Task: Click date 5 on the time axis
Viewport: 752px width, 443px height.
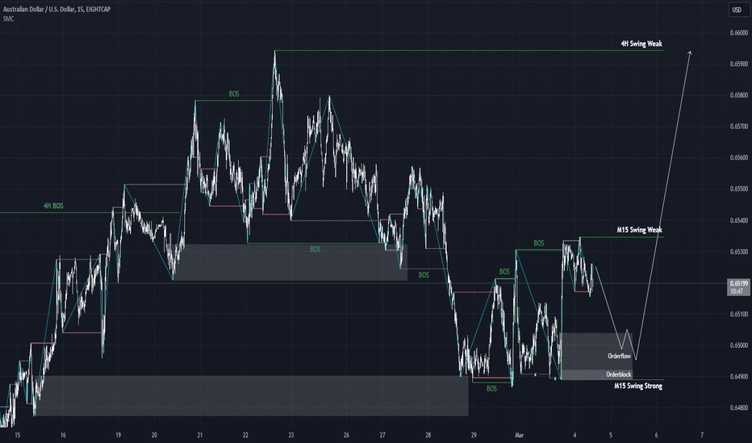Action: coord(611,435)
